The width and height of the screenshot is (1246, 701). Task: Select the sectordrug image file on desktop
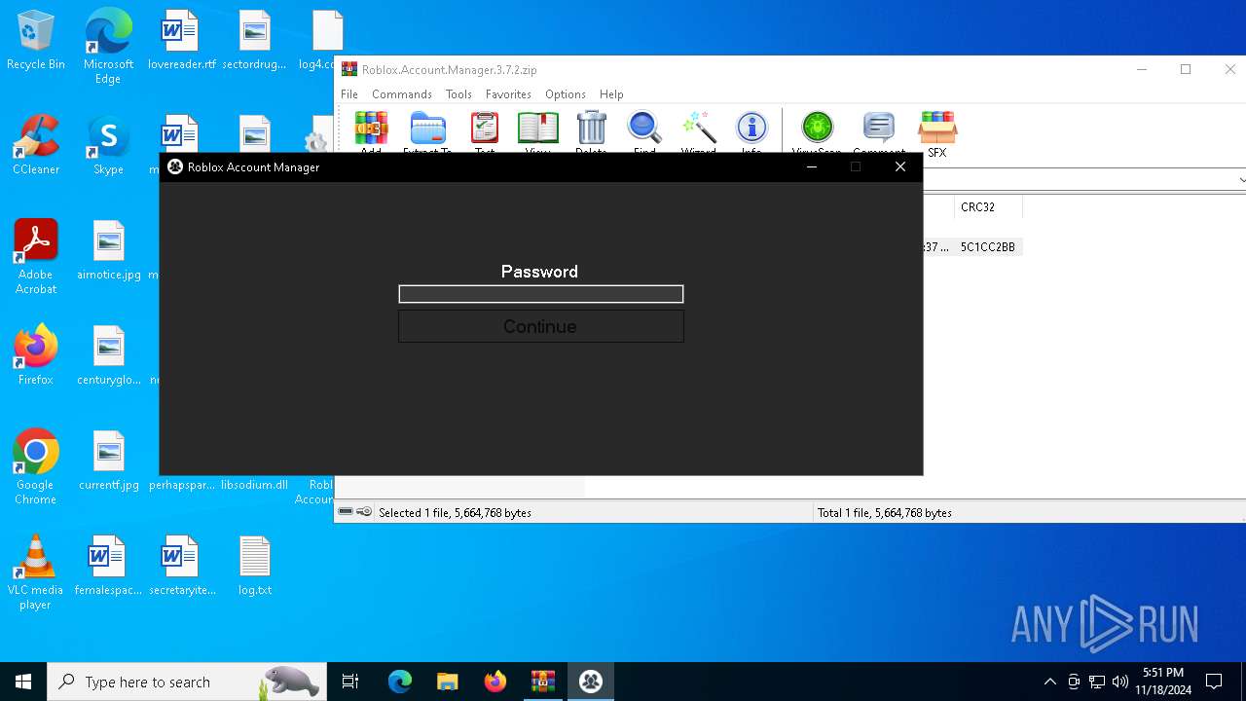coord(254,41)
